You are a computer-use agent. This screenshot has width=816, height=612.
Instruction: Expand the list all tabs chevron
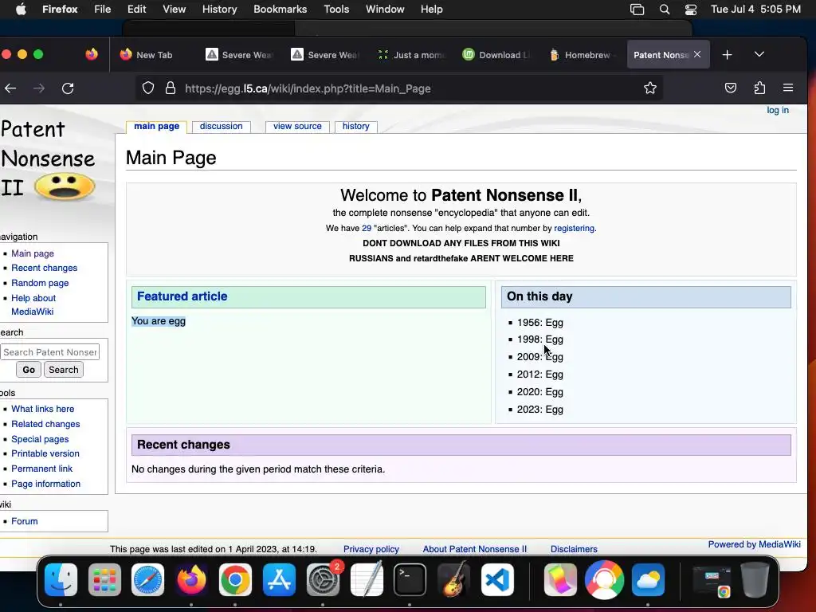coord(759,54)
